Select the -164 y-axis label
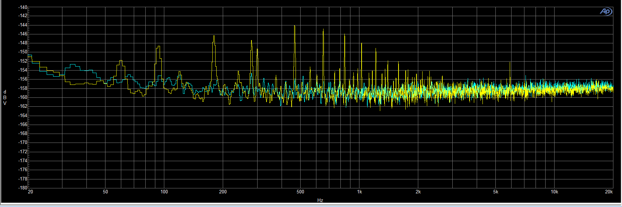Viewport: 622px width, 207px height. 23,115
